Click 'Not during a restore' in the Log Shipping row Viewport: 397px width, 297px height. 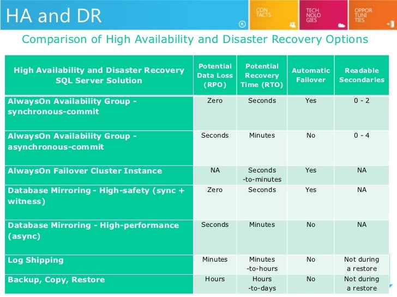pos(362,264)
